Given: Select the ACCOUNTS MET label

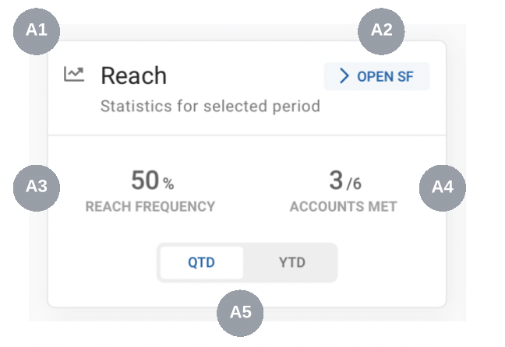Looking at the screenshot, I should click(343, 207).
